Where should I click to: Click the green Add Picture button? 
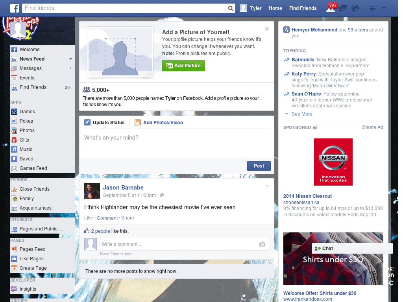click(x=183, y=66)
